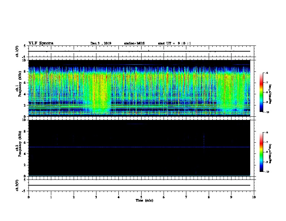Click the ch.2 spectrogram color scale bar
The width and height of the screenshot is (286, 221).
[261, 152]
